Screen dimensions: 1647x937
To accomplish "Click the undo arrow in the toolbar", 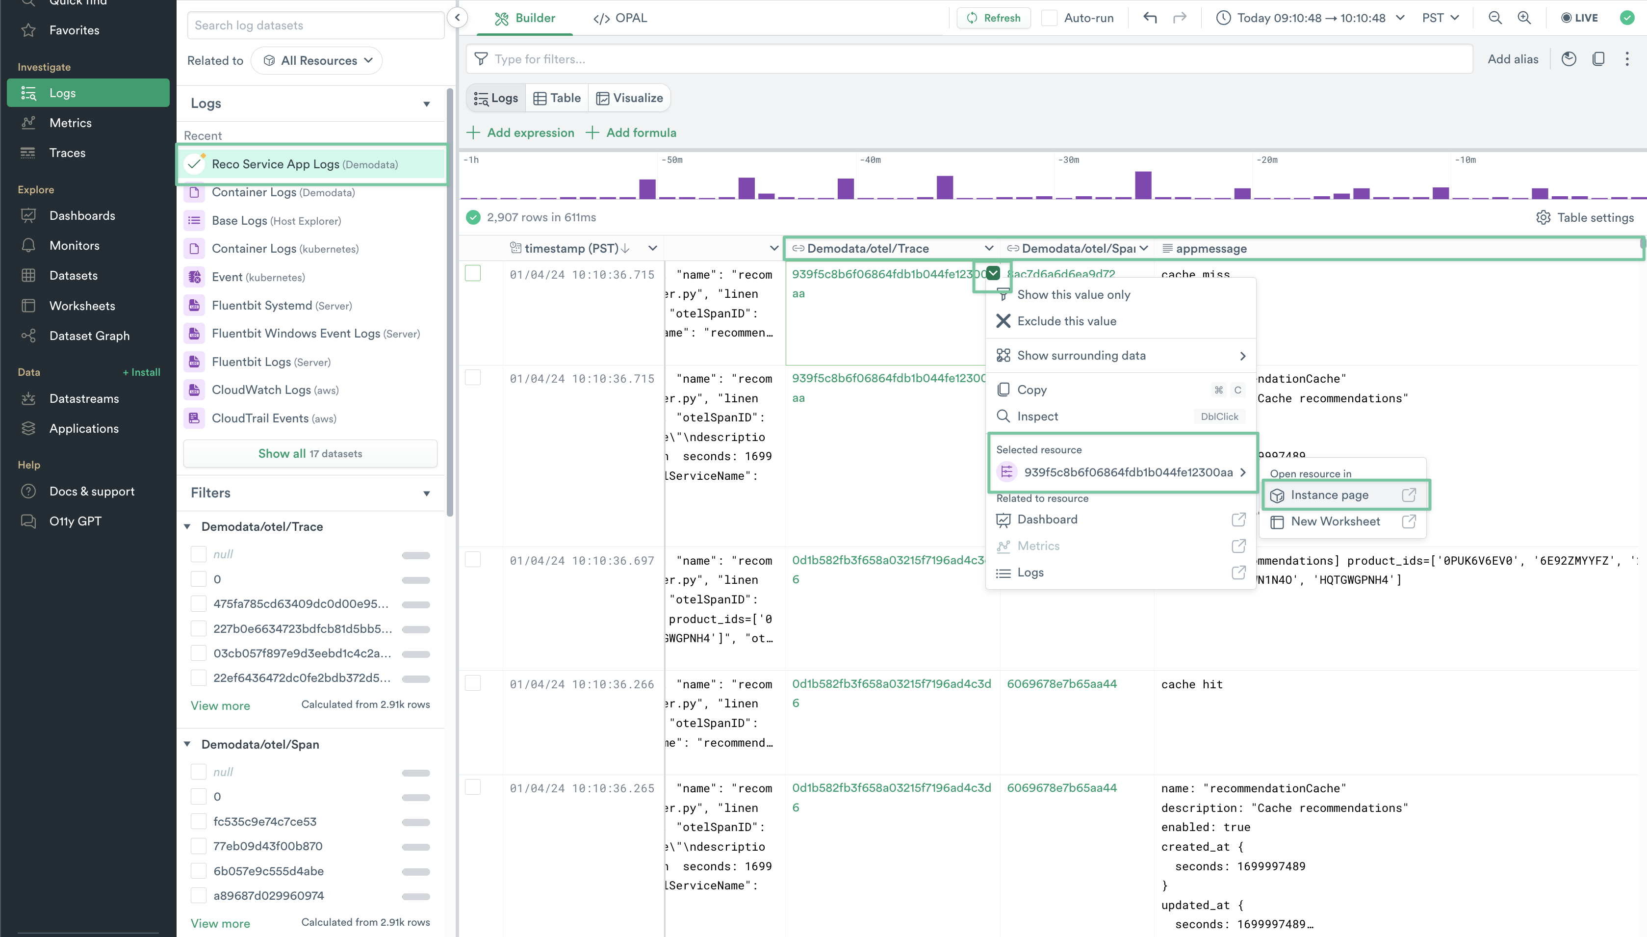I will click(1150, 18).
